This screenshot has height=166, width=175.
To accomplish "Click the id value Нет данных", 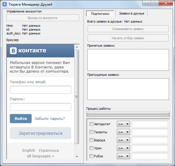I will (31, 29).
